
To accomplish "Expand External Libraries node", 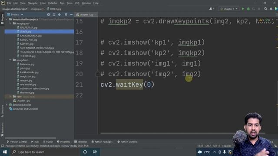I will (7, 105).
